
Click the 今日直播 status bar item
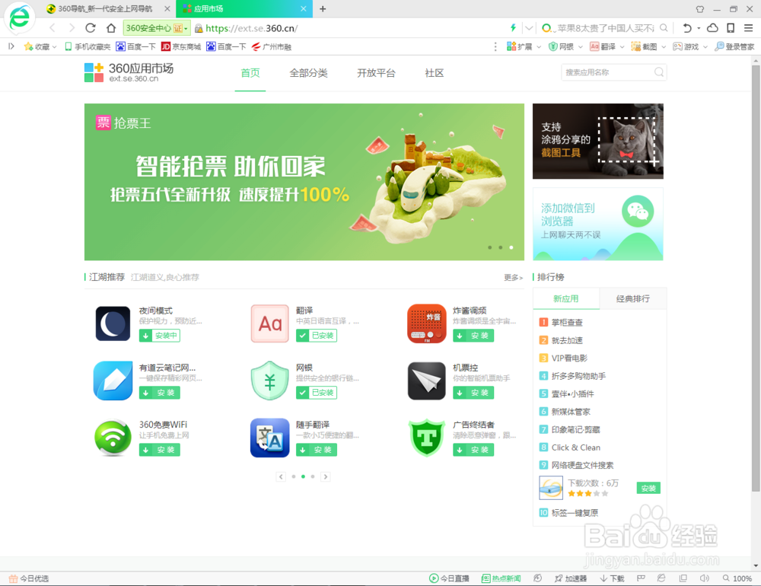(450, 578)
